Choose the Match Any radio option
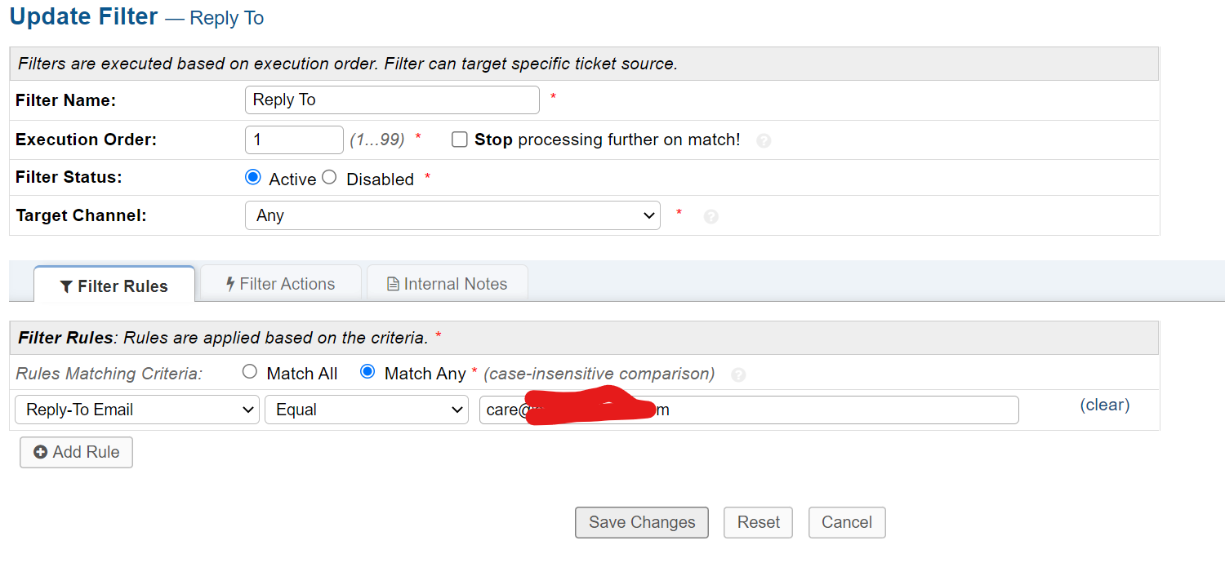This screenshot has height=576, width=1225. click(x=367, y=372)
